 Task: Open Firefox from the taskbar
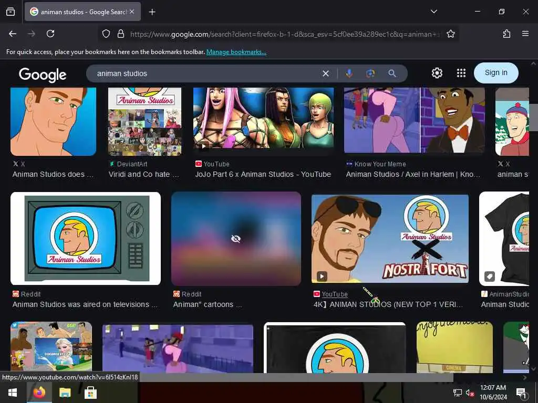[39, 393]
